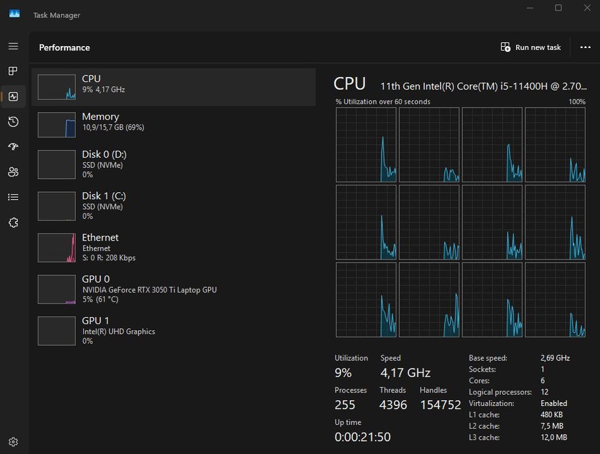Click the Performance page heading
The height and width of the screenshot is (454, 600).
[x=64, y=47]
